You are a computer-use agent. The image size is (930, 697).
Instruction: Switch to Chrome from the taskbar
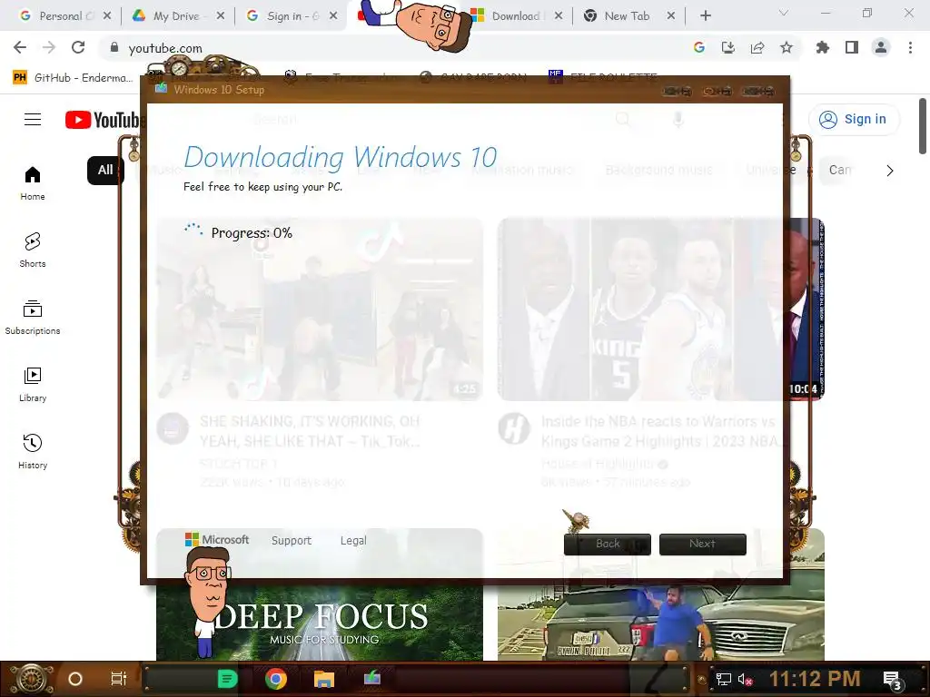click(x=276, y=679)
